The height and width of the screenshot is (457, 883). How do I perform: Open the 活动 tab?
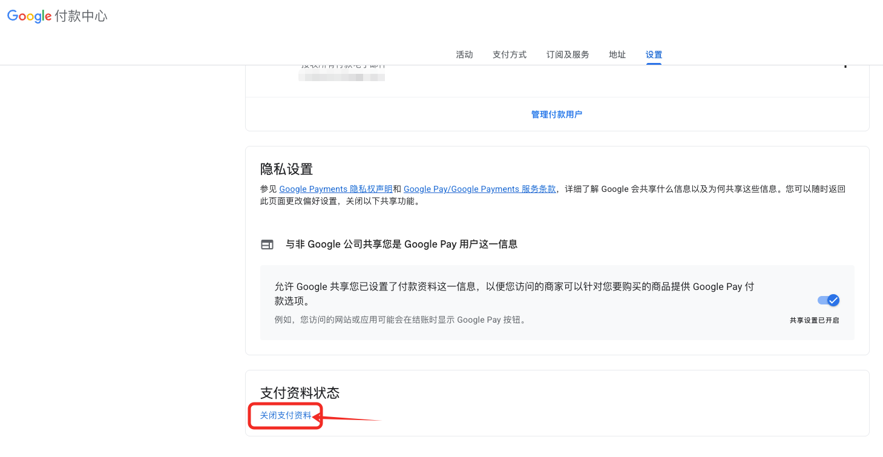click(464, 54)
